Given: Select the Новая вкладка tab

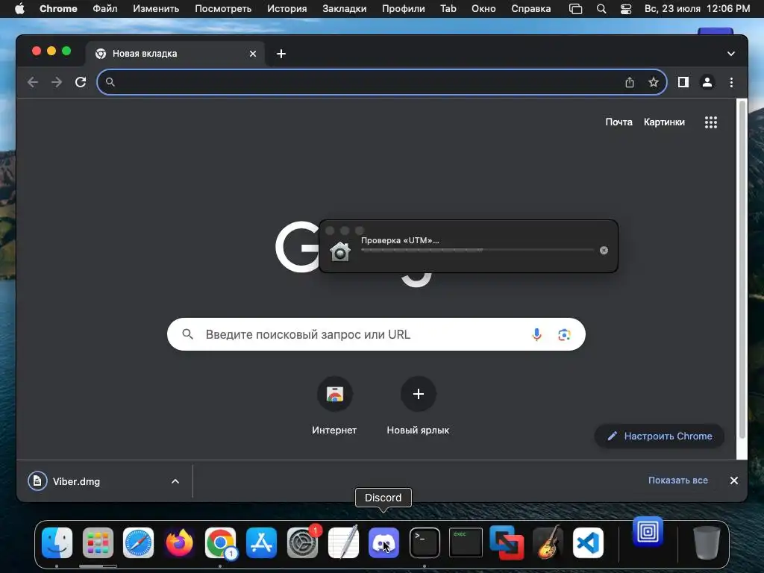Looking at the screenshot, I should pos(175,54).
